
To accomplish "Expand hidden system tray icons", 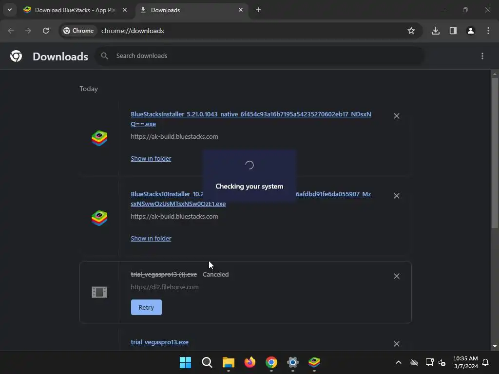I will (399, 362).
